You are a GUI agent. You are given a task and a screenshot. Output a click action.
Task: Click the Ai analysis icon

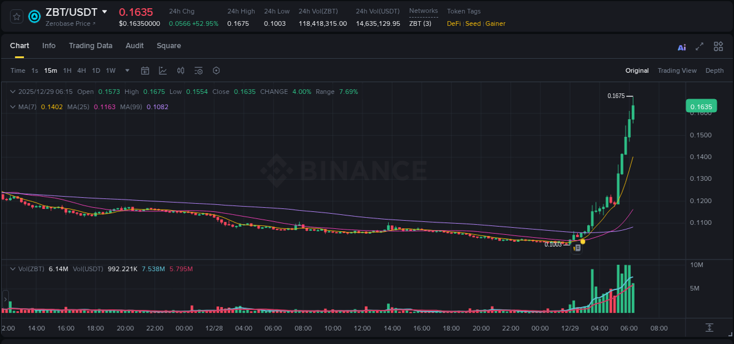pyautogui.click(x=681, y=46)
